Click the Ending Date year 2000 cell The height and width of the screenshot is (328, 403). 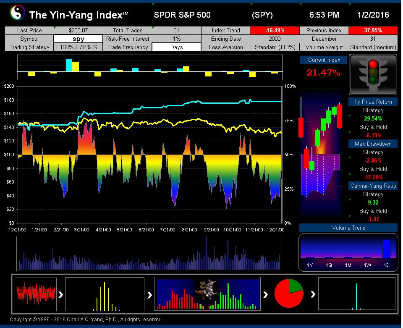click(x=275, y=39)
